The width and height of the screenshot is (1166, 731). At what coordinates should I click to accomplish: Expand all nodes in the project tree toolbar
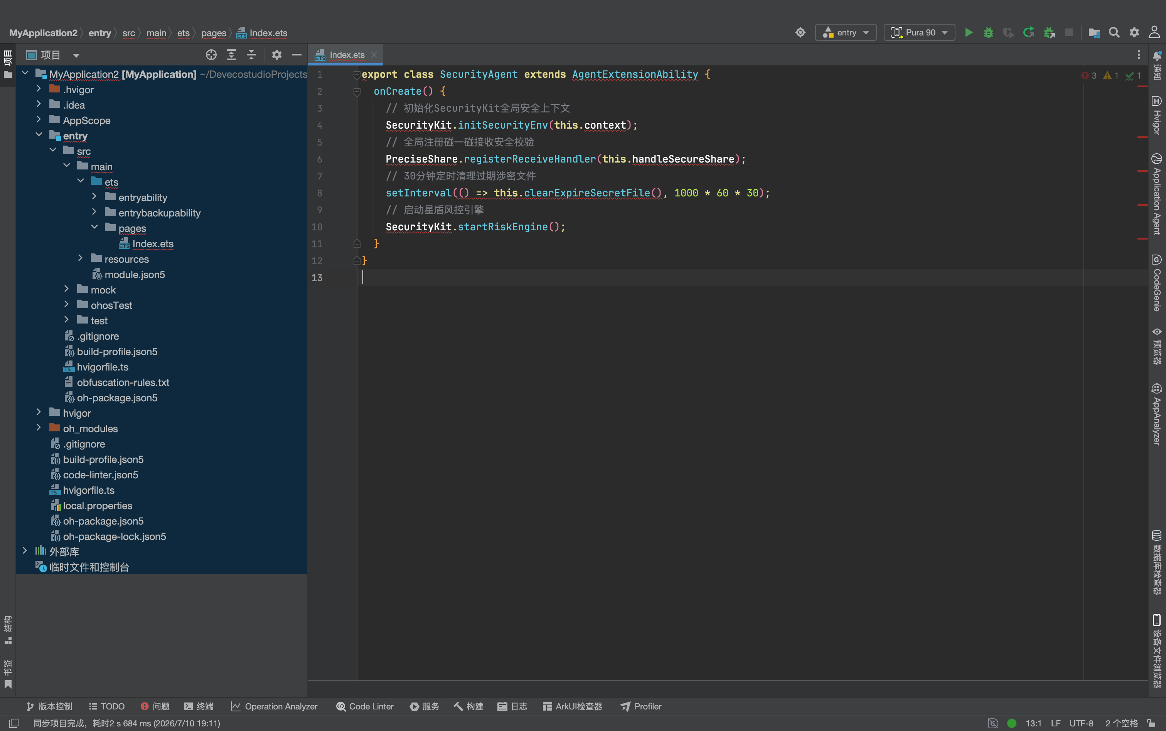point(231,55)
